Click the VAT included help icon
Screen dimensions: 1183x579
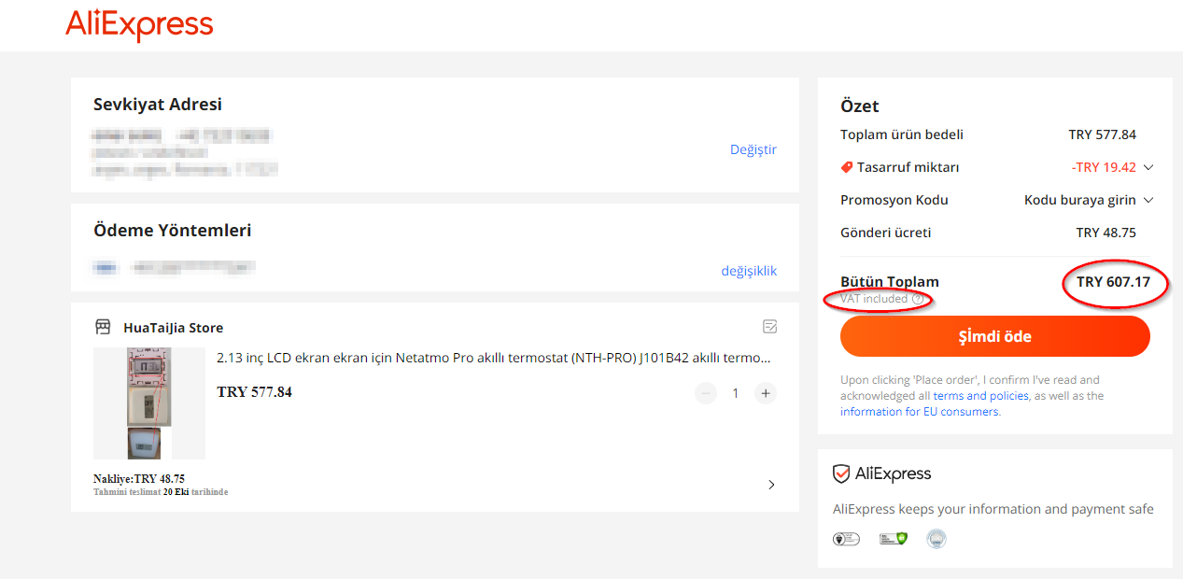917,299
